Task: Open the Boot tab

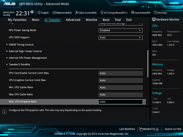Action: click(x=106, y=20)
